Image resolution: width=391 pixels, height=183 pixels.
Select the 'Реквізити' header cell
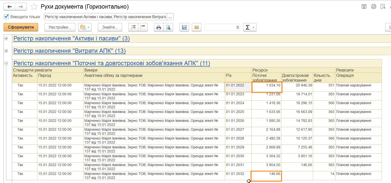[358, 70]
